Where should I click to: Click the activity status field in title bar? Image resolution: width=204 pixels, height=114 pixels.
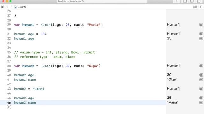click(x=102, y=1)
